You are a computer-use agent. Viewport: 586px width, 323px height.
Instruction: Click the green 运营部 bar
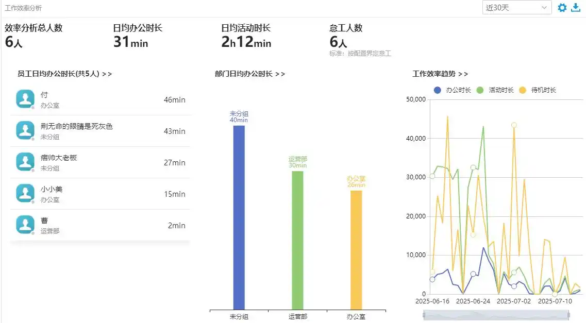point(297,241)
